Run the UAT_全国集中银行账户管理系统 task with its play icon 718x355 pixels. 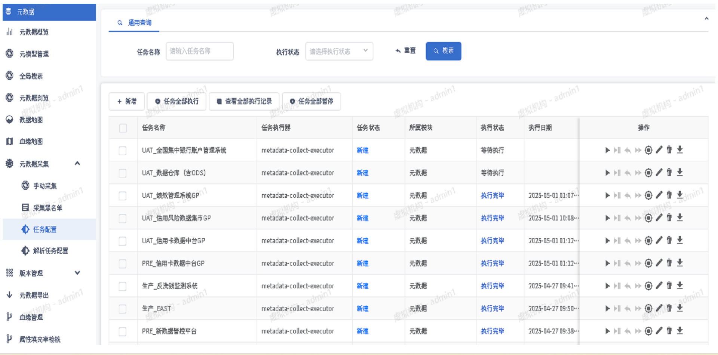(607, 150)
